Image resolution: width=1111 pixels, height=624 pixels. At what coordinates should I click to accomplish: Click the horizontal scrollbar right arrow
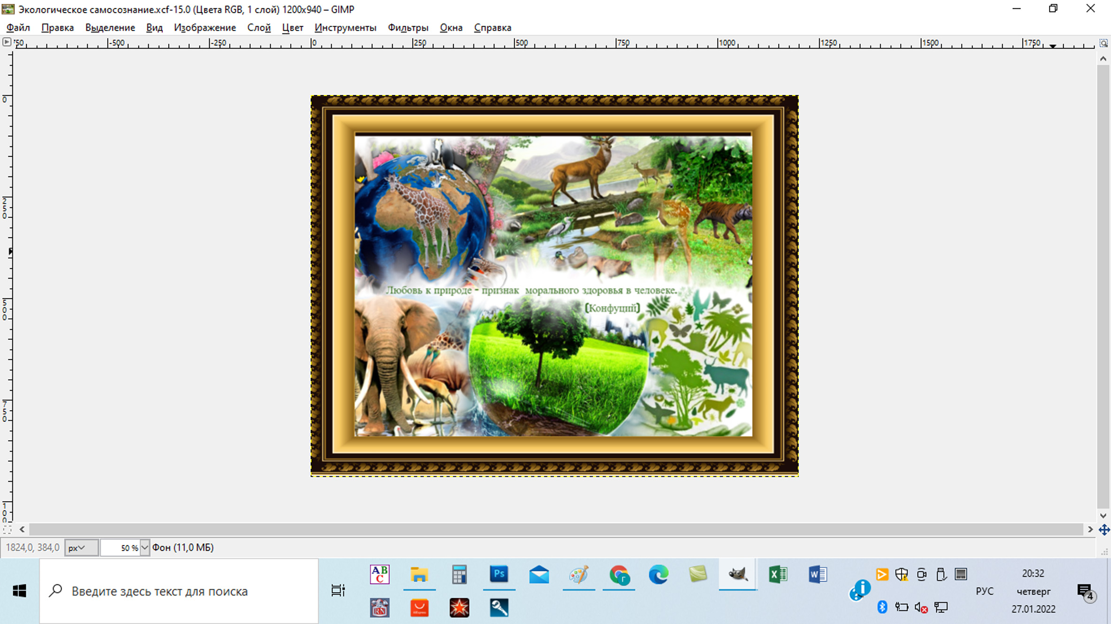[x=1090, y=530]
